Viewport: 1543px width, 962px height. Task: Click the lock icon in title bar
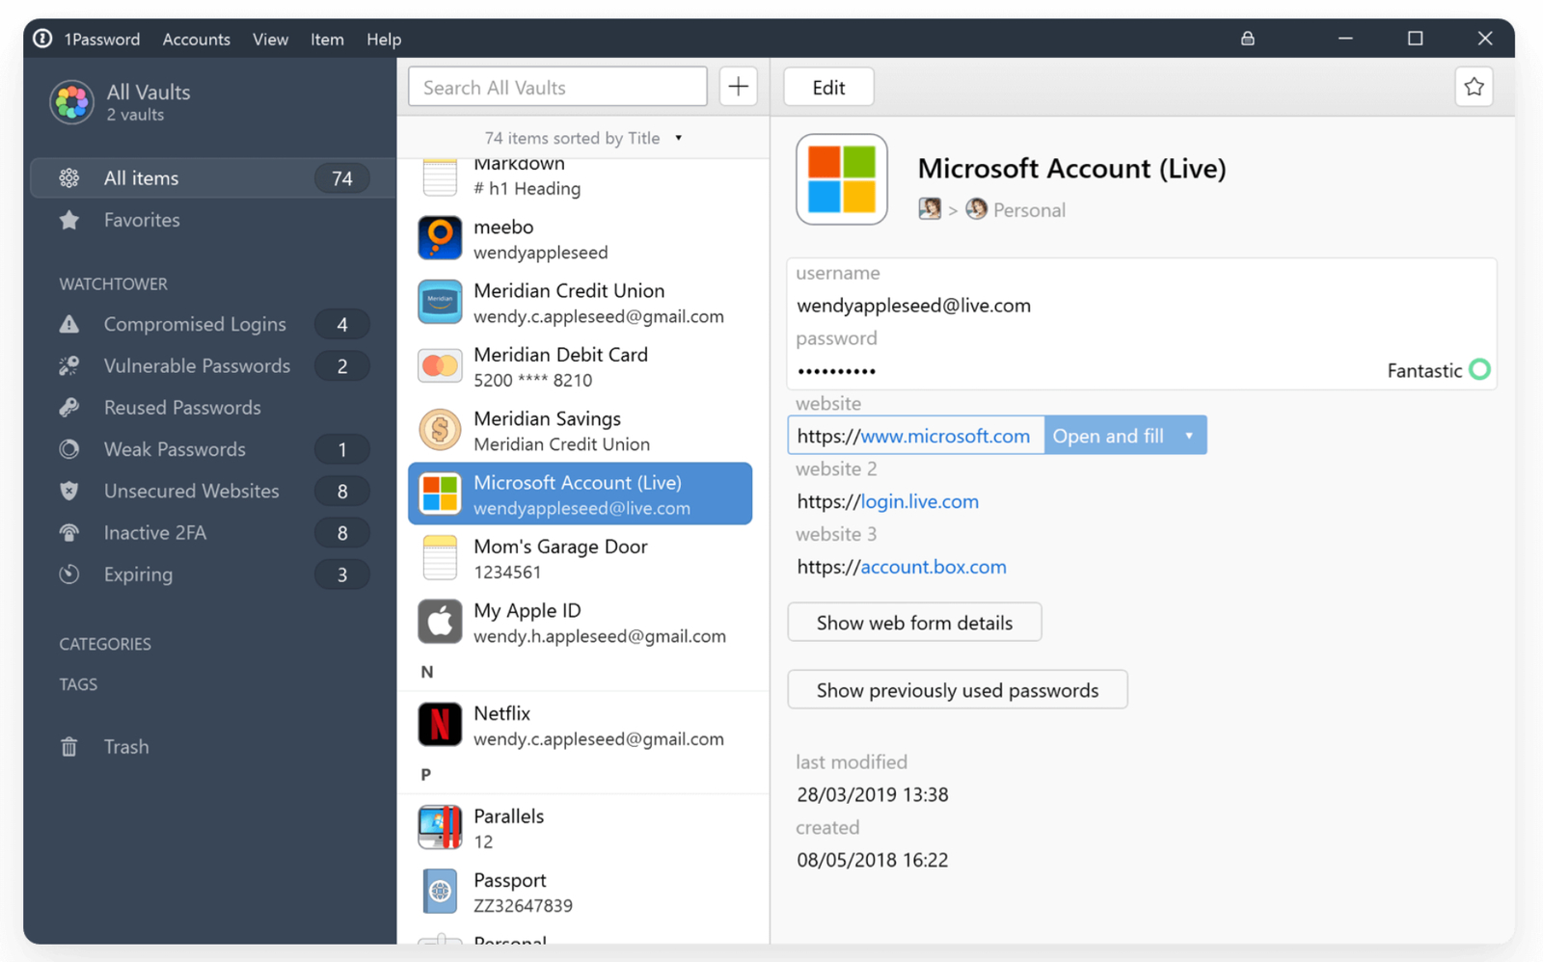click(x=1247, y=39)
